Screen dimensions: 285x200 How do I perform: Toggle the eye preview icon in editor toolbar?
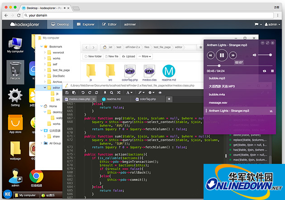(160, 93)
